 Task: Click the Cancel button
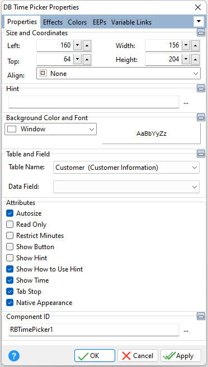click(138, 356)
